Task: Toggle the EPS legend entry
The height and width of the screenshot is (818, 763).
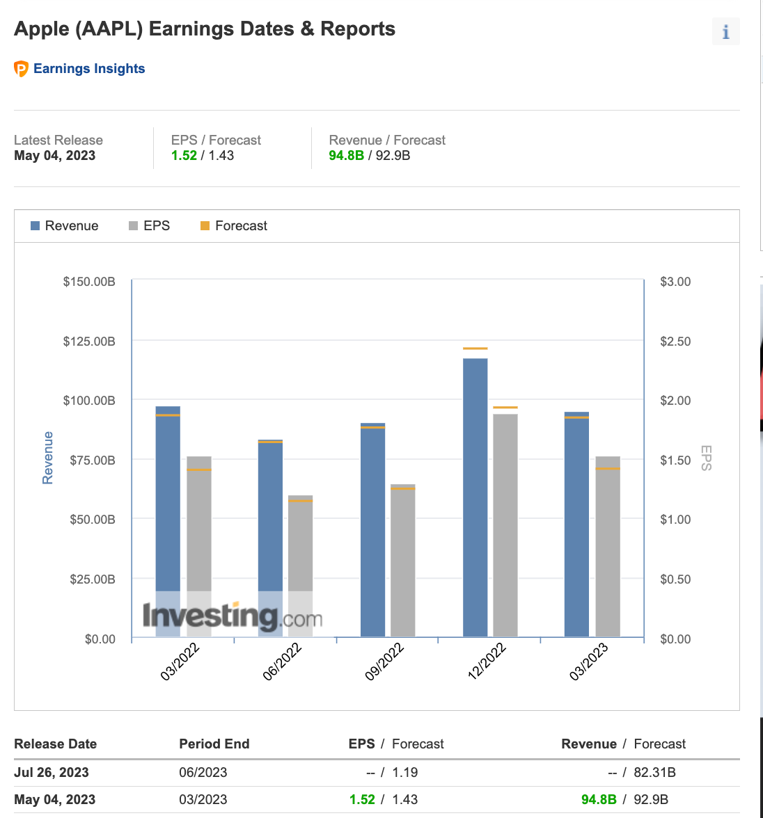Action: [x=150, y=226]
